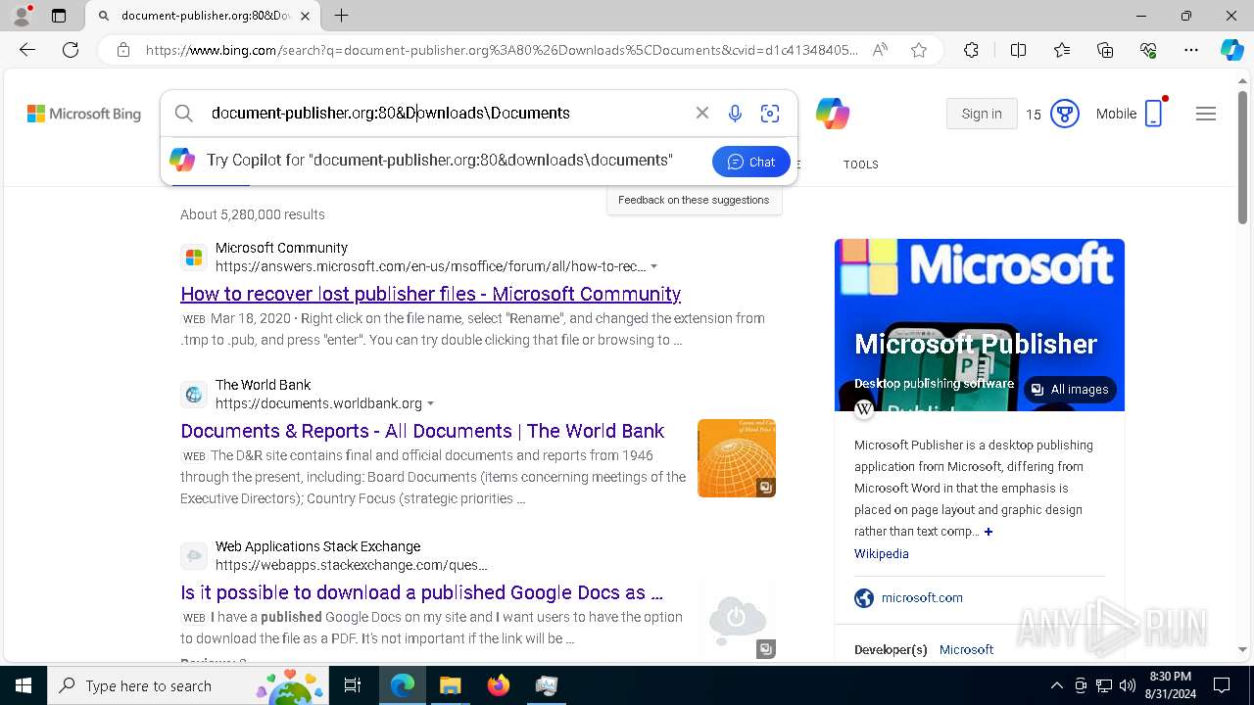Screen dimensions: 1254x705
Task: Open the Favorites list
Action: click(x=1062, y=50)
